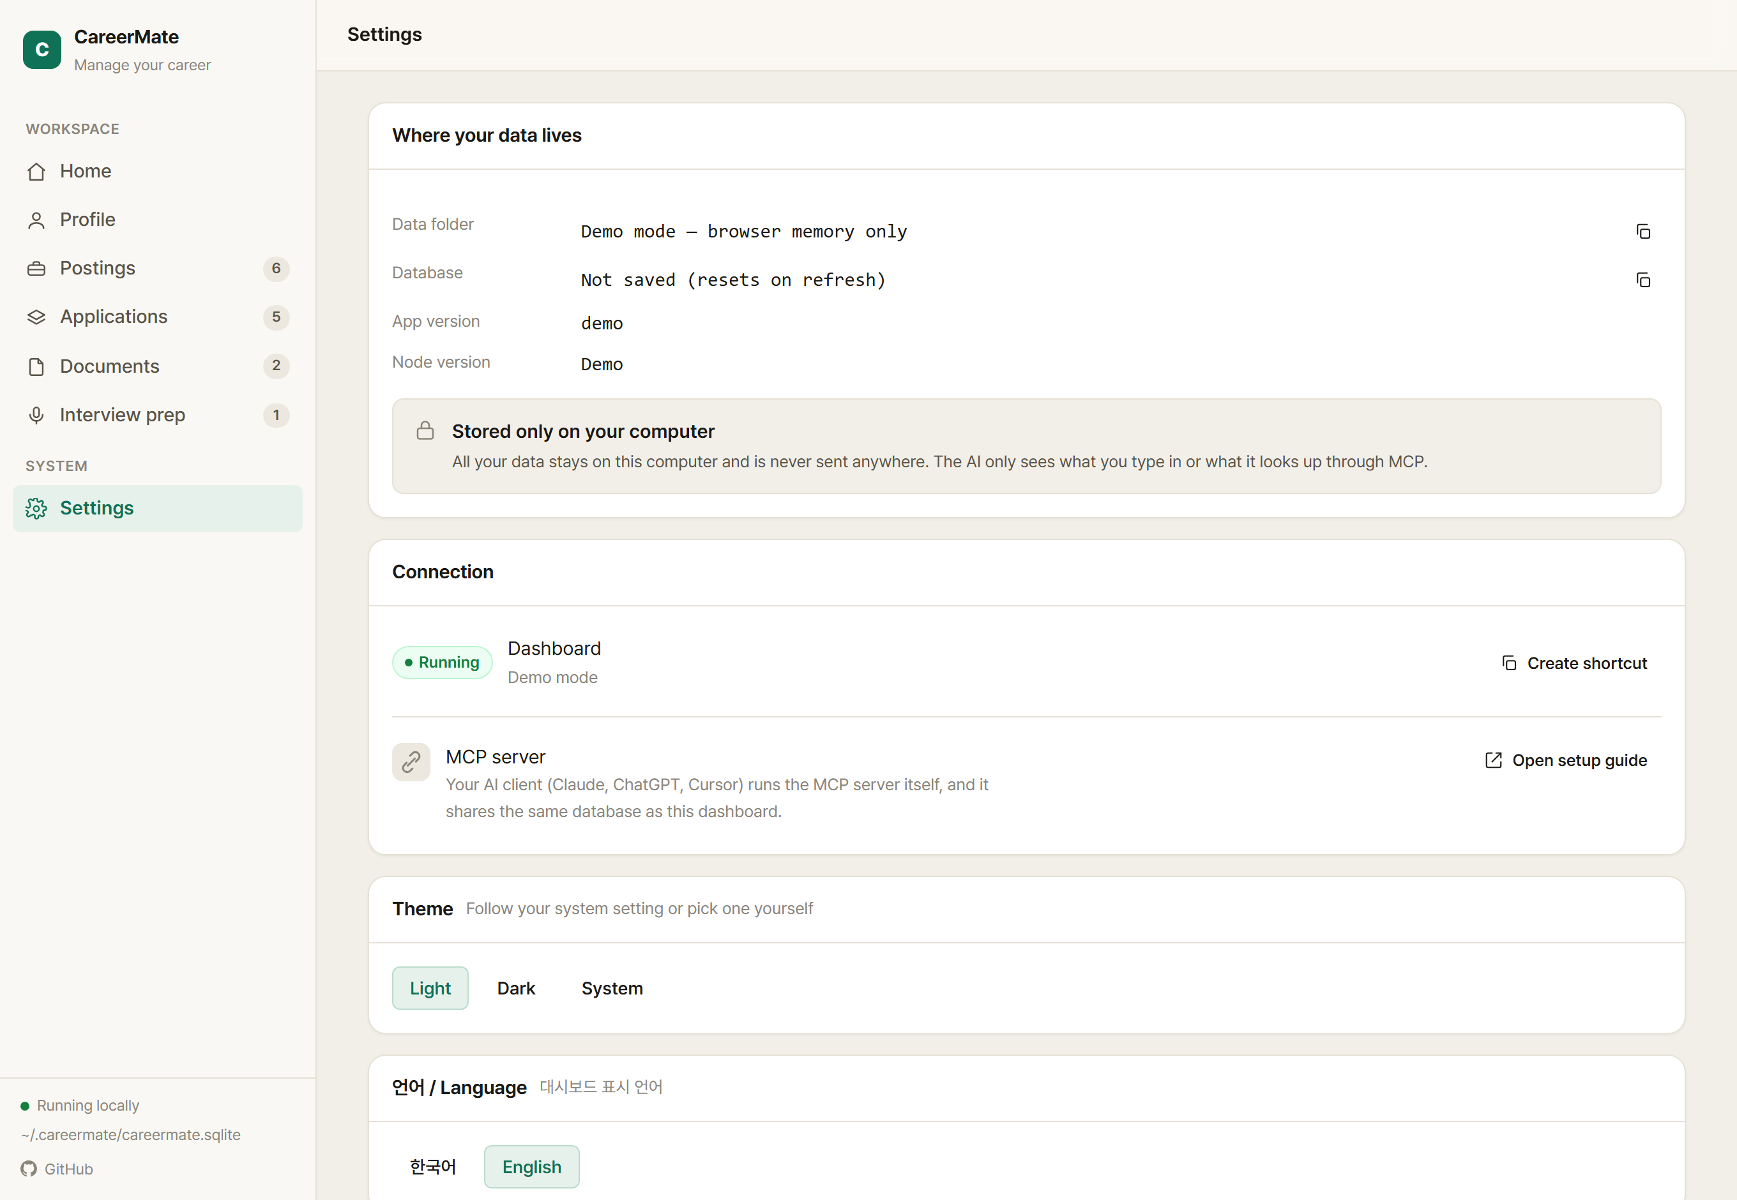Click the Settings gear icon

[36, 508]
